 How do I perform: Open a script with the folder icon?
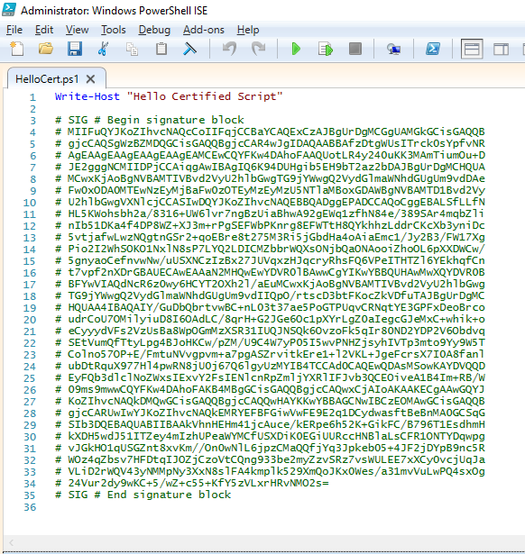(x=46, y=49)
